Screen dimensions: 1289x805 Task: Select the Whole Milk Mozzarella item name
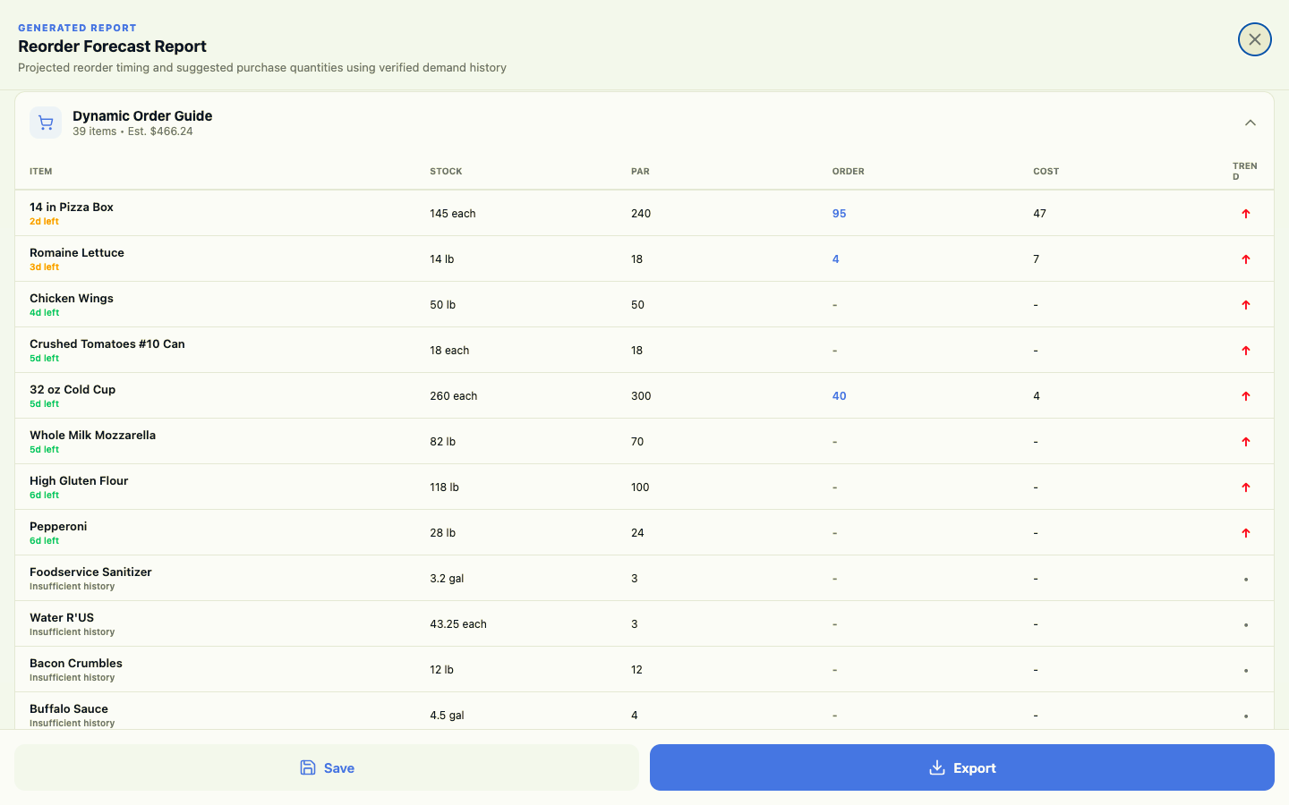click(92, 435)
